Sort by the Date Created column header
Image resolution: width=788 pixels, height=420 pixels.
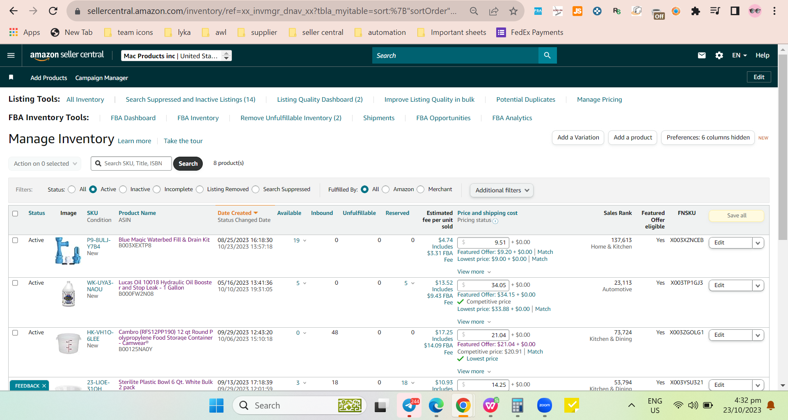tap(238, 213)
